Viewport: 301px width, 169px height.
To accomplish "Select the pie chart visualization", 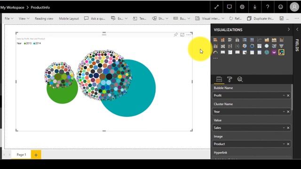I will pyautogui.click(x=245, y=46).
